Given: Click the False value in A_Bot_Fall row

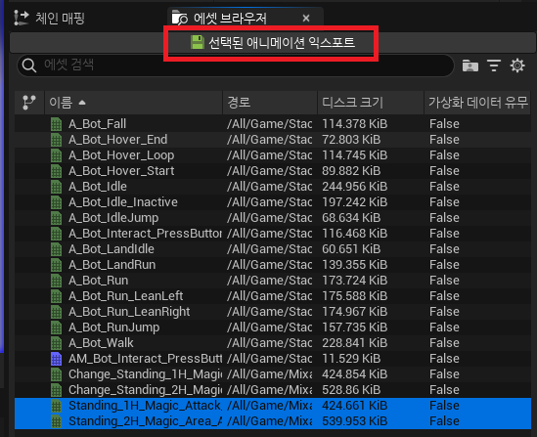Looking at the screenshot, I should pyautogui.click(x=444, y=124).
